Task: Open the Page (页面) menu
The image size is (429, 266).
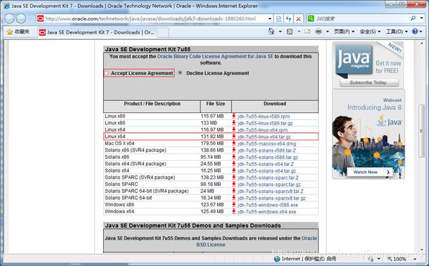Action: coord(344,32)
